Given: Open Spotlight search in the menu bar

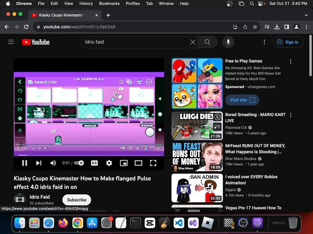Looking at the screenshot, I should (x=252, y=3).
